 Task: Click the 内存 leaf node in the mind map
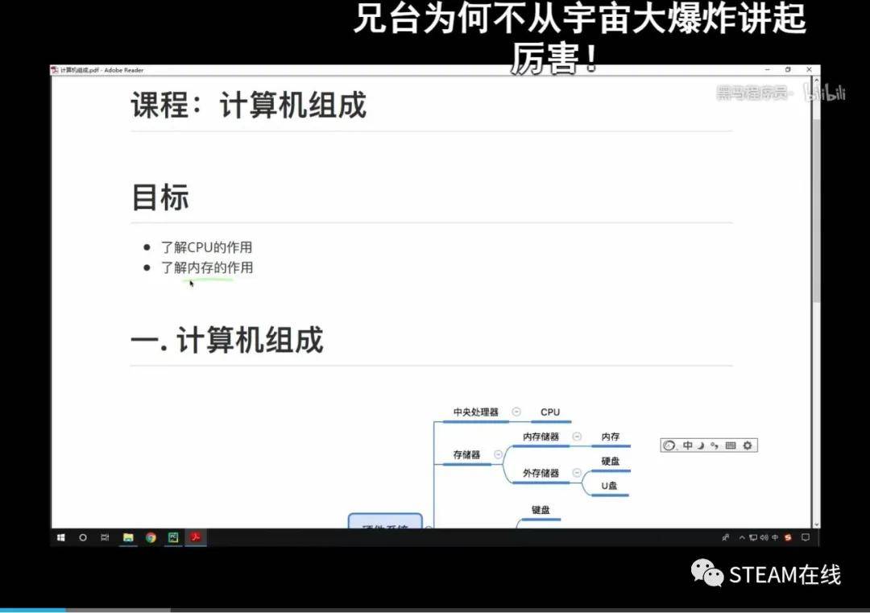[611, 437]
